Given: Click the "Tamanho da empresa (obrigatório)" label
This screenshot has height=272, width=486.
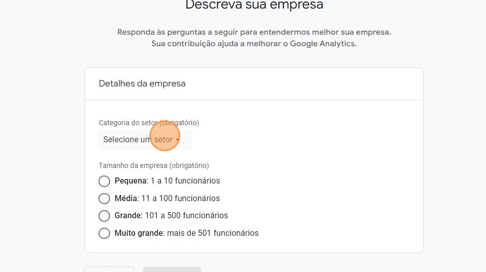Looking at the screenshot, I should tap(154, 165).
